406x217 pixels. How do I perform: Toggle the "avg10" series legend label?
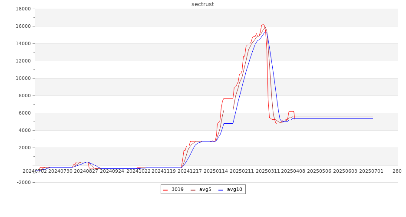[x=234, y=190]
